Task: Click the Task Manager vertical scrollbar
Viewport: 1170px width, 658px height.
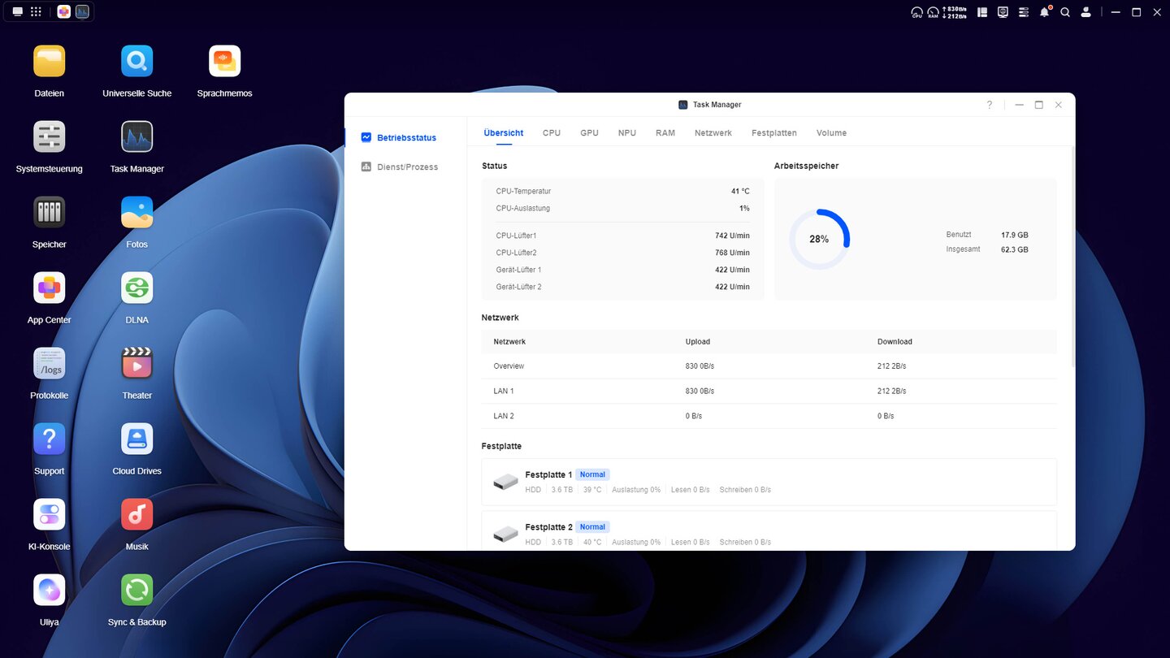Action: [1073, 260]
